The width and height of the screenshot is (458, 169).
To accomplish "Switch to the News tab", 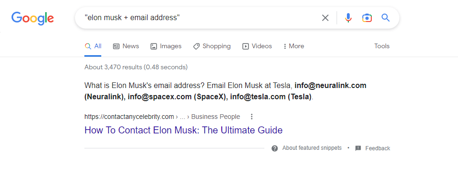I will coord(126,46).
